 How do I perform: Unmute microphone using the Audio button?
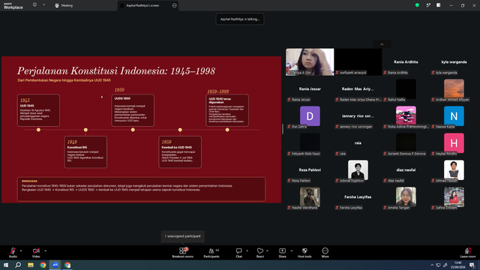click(x=13, y=253)
